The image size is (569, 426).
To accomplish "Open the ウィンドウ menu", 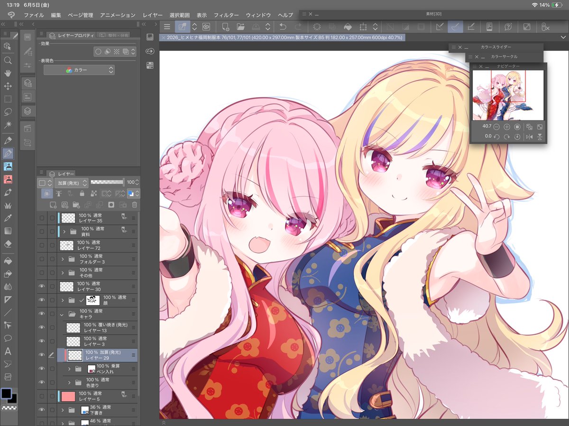I will 259,15.
